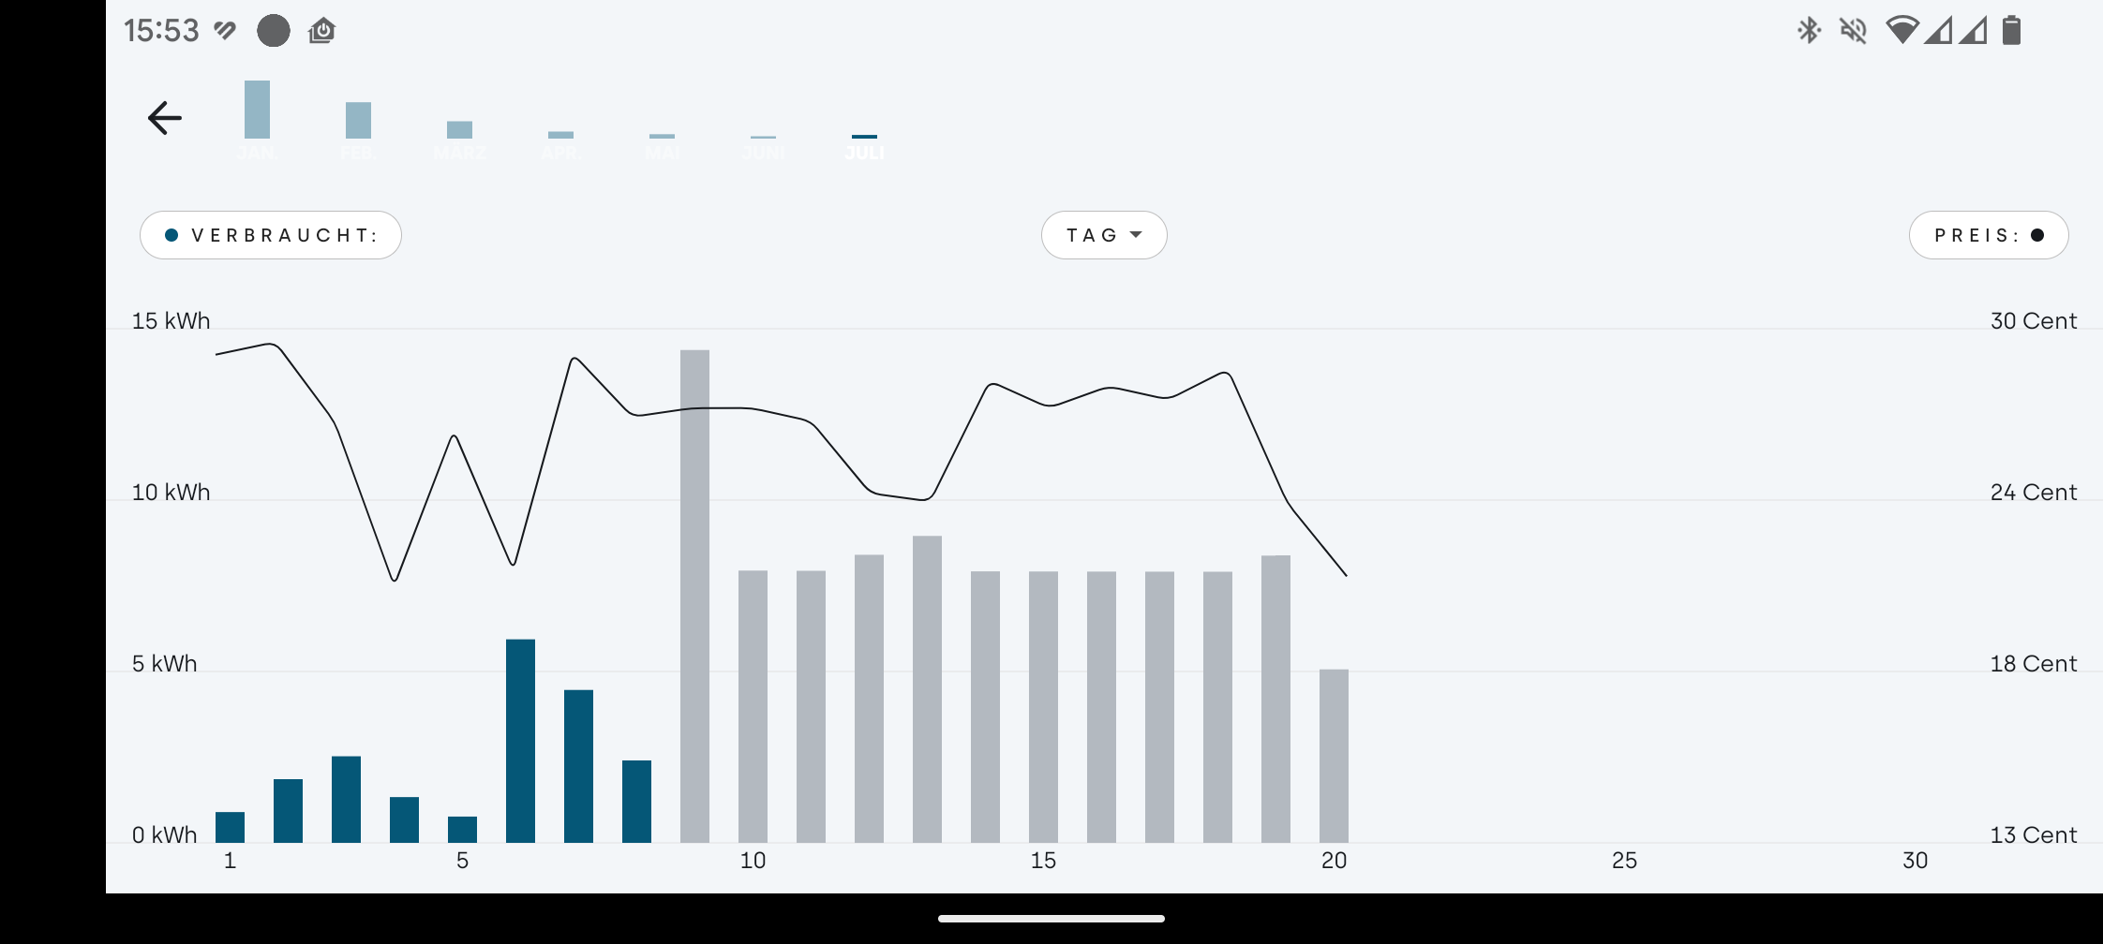Tap the Wi-Fi status icon
Image resolution: width=2103 pixels, height=944 pixels.
(x=1902, y=30)
